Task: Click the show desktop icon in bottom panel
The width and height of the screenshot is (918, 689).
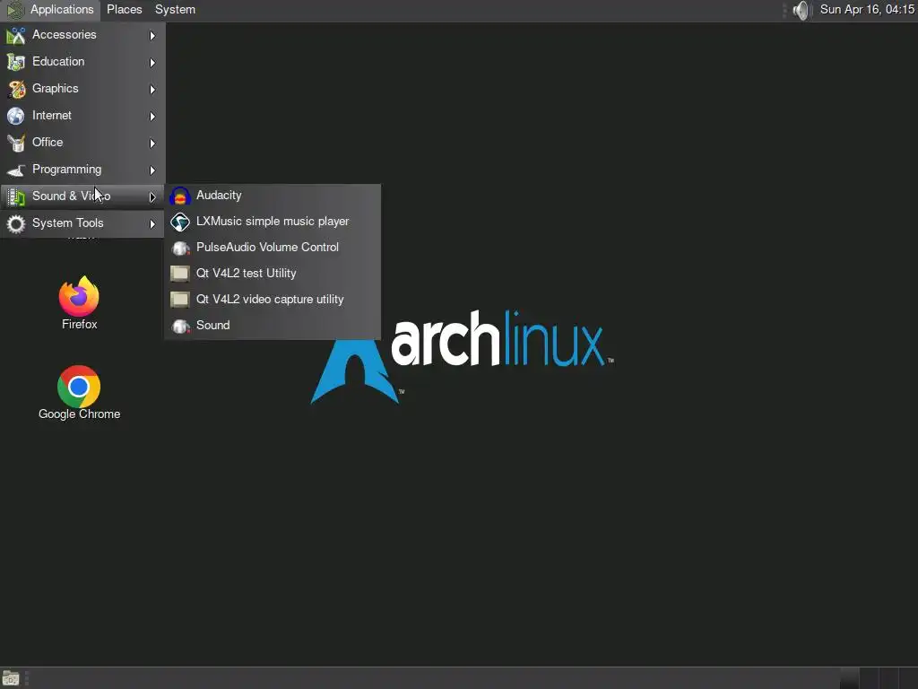Action: tap(11, 678)
